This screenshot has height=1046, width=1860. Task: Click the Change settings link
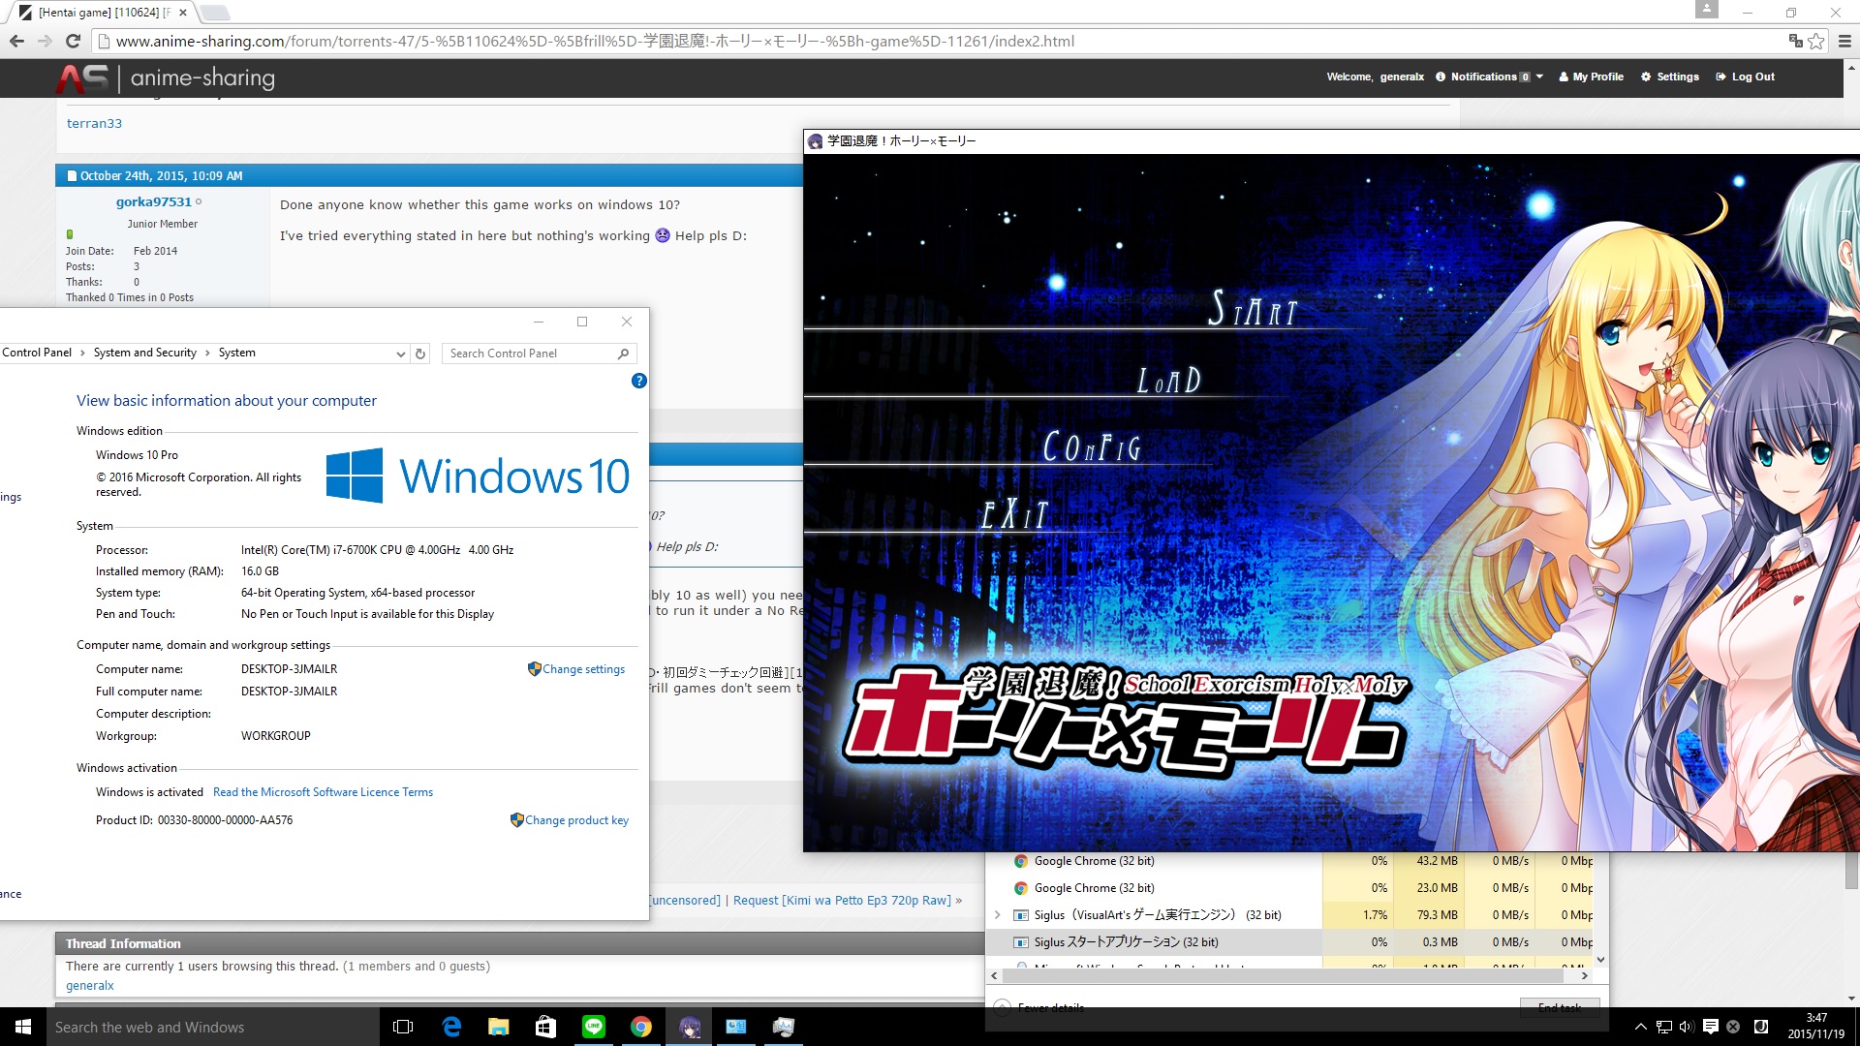583,669
